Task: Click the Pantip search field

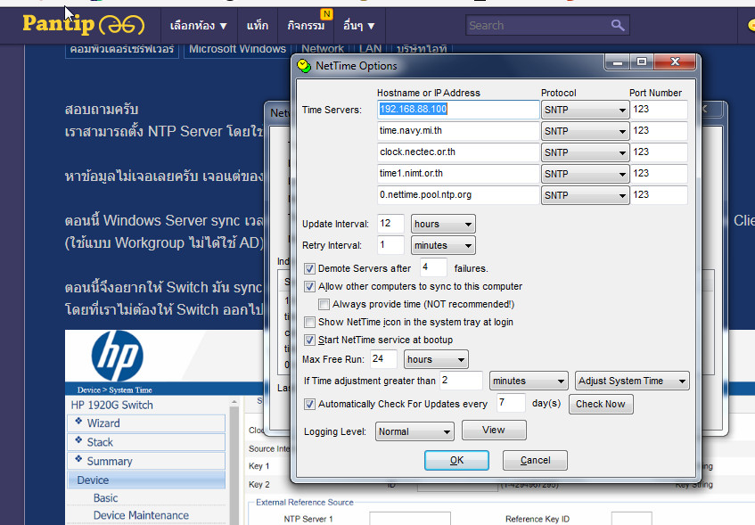Action: (538, 26)
